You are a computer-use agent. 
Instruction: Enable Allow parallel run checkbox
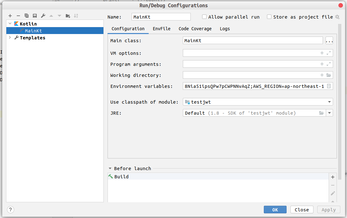tap(205, 17)
